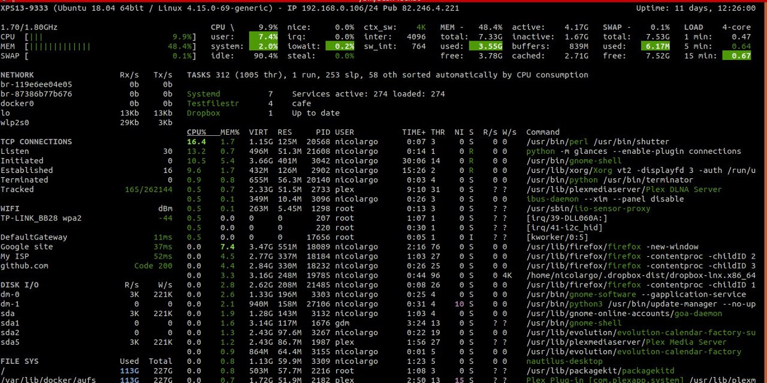Click the update-manager python3 process
767x383 pixels.
tap(641, 305)
